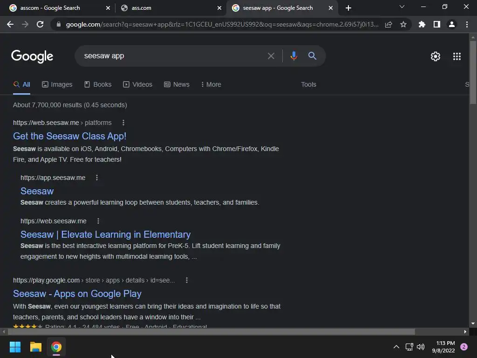Open Google quick settings gear
Screen dimensions: 477x358
tap(436, 56)
